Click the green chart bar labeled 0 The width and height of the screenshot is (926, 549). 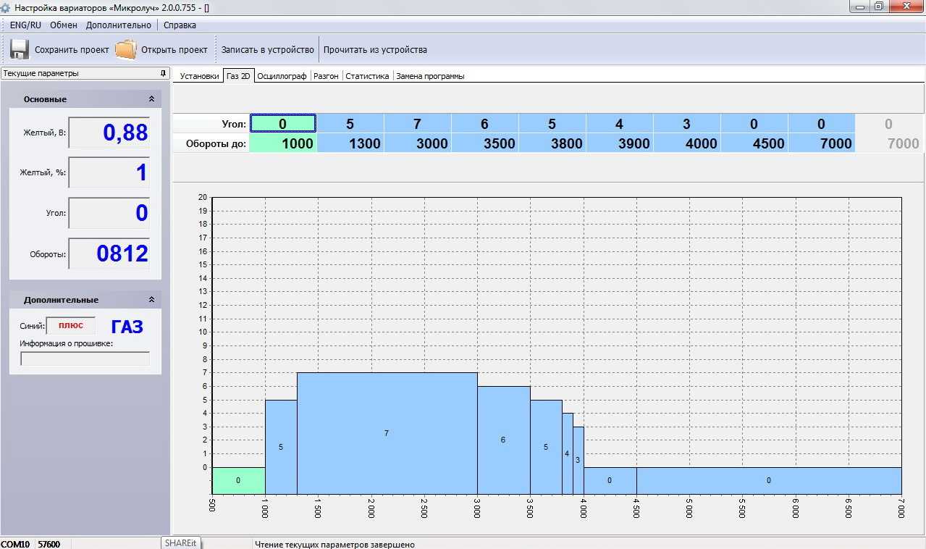pos(238,480)
